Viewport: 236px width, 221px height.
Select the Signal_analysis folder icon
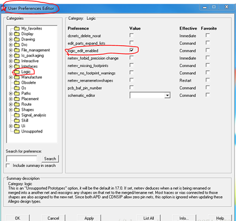pyautogui.click(x=17, y=115)
